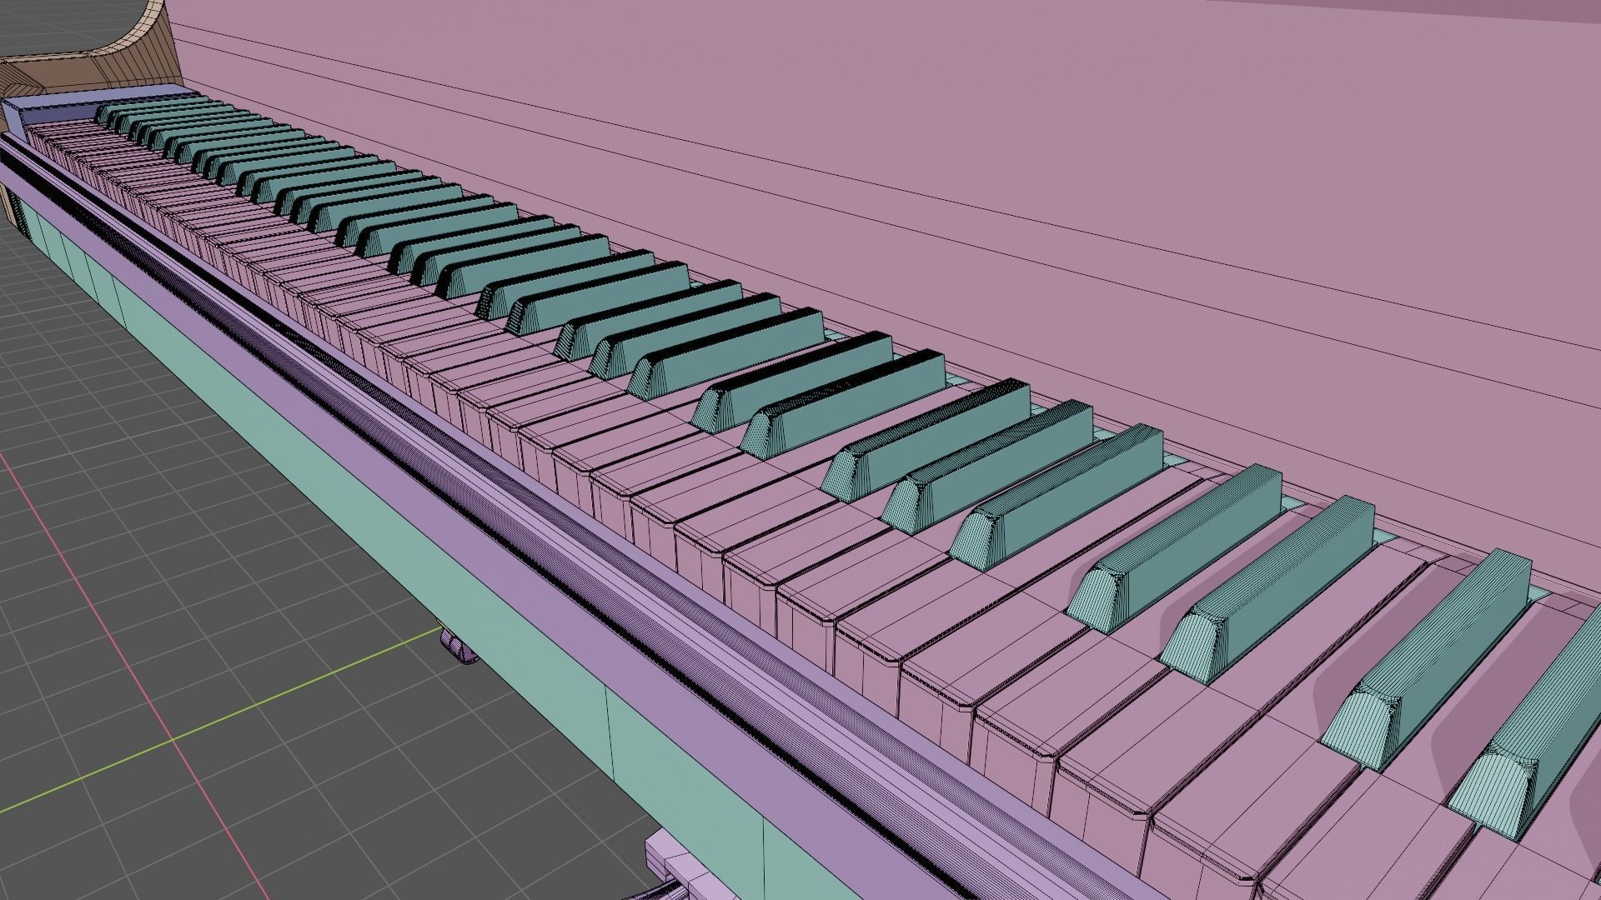Image resolution: width=1601 pixels, height=900 pixels.
Task: Click the axis origin where red and green lines meet
Action: click(171, 739)
